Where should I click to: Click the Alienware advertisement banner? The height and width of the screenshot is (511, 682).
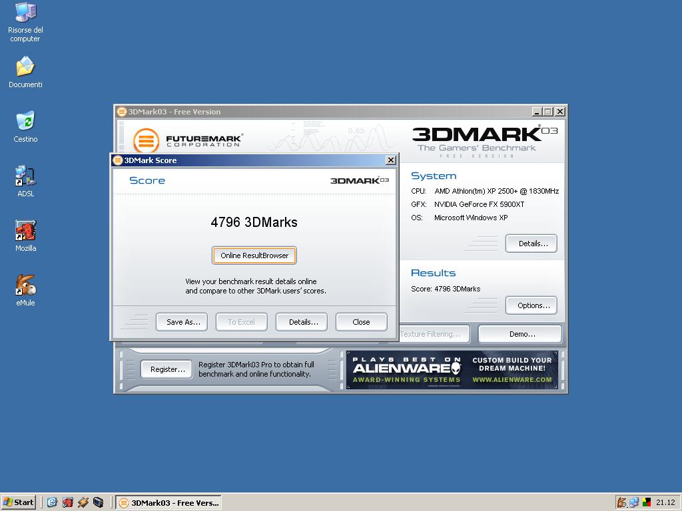click(452, 370)
